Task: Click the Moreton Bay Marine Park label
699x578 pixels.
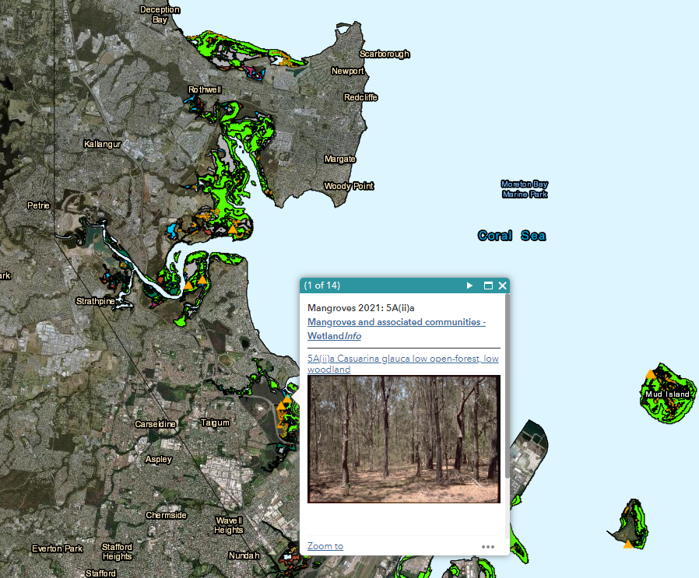Action: point(525,189)
